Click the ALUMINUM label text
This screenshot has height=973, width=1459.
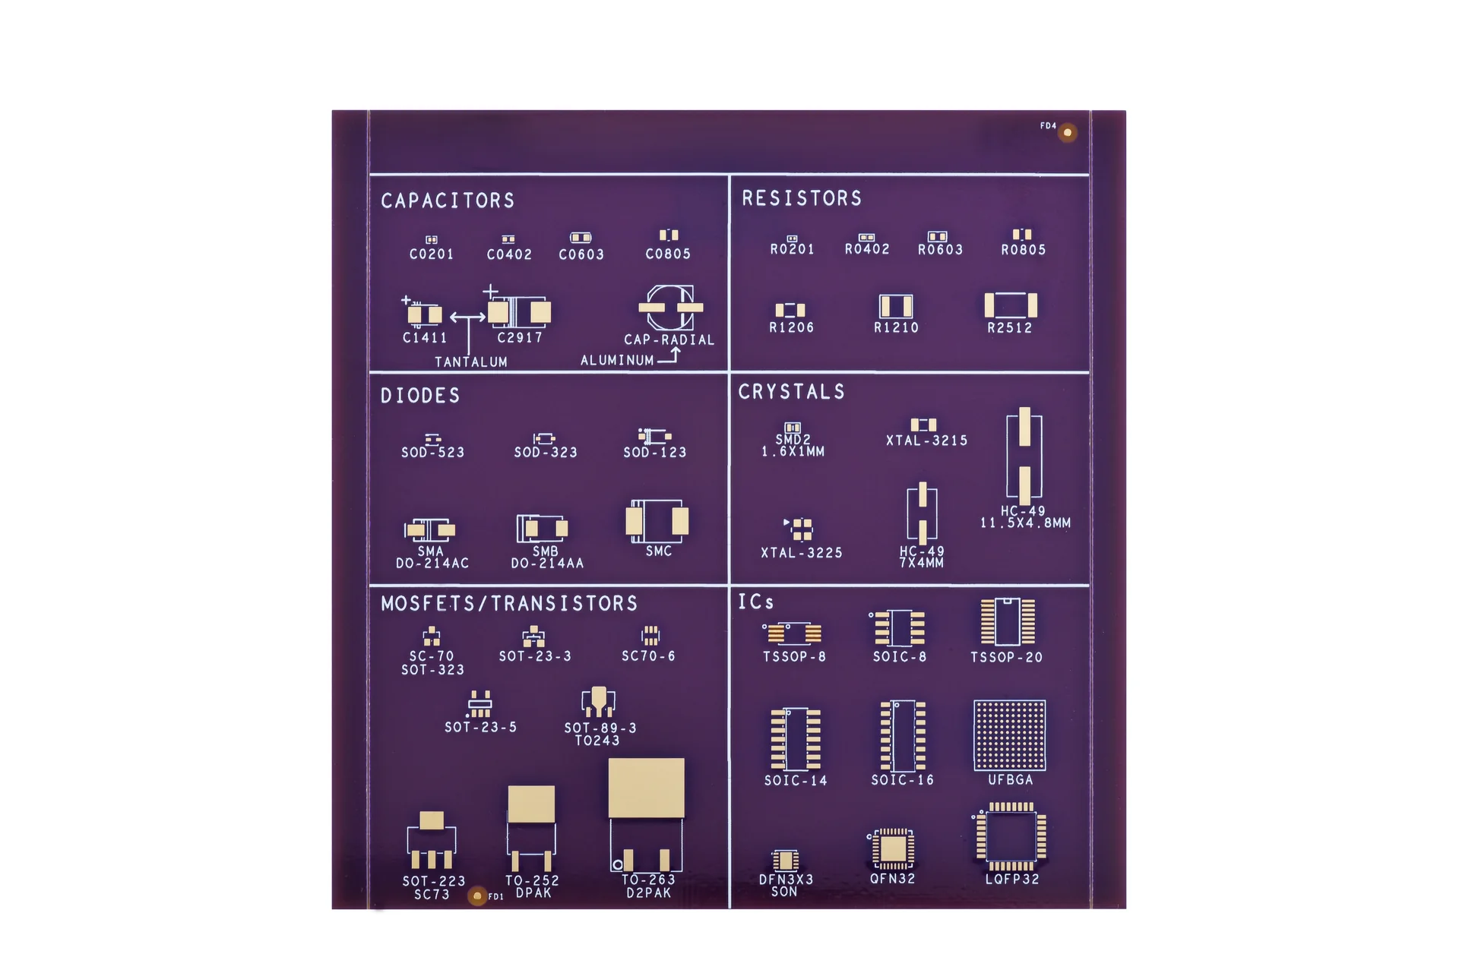click(617, 361)
